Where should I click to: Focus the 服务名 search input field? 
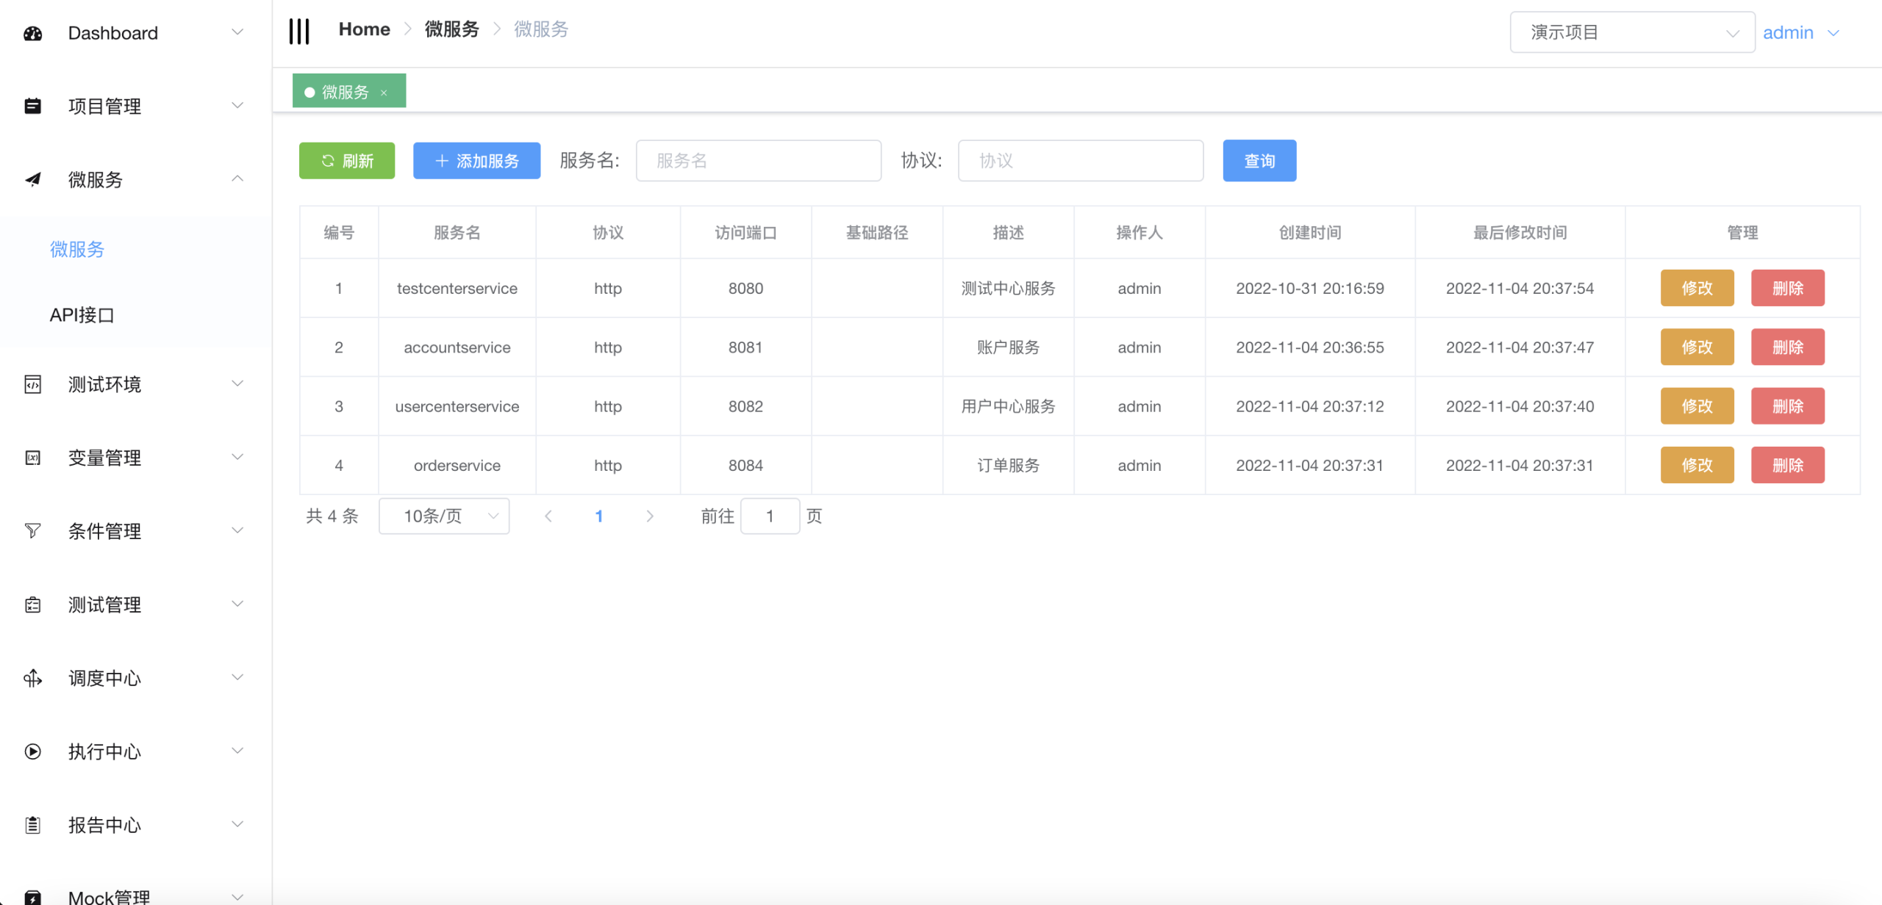[758, 161]
